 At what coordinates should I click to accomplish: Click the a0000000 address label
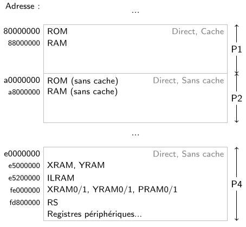(x=22, y=80)
